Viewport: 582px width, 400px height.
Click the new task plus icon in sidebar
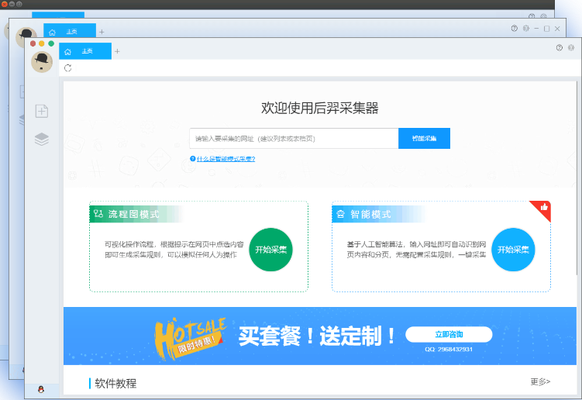coord(42,111)
